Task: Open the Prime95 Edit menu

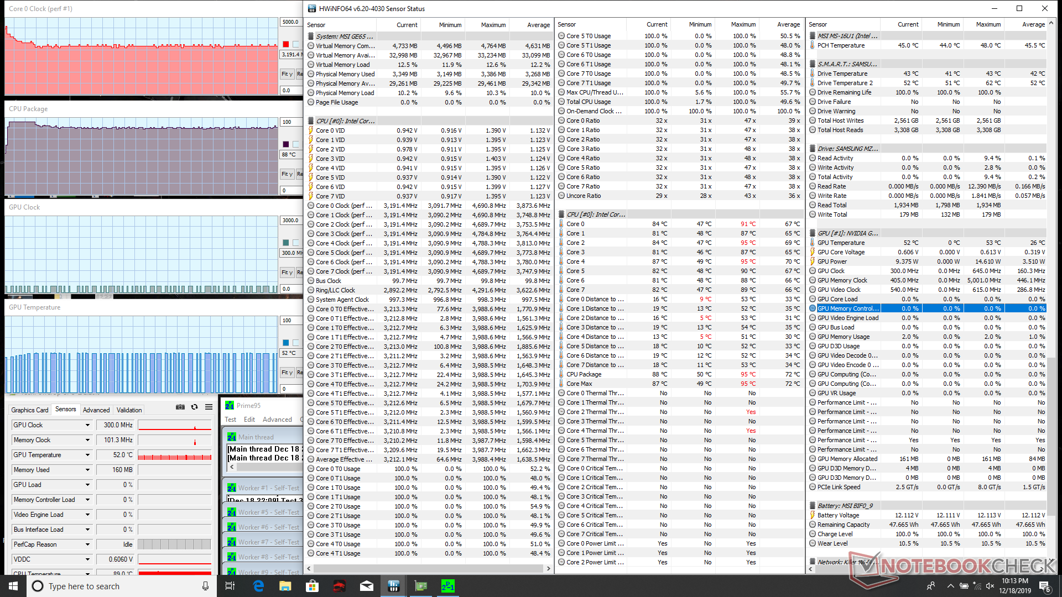Action: [x=249, y=420]
